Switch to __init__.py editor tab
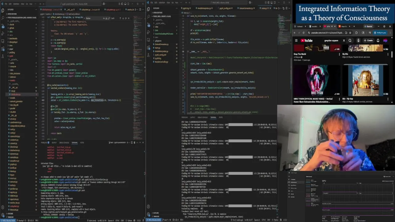The image size is (395, 222). [70, 10]
